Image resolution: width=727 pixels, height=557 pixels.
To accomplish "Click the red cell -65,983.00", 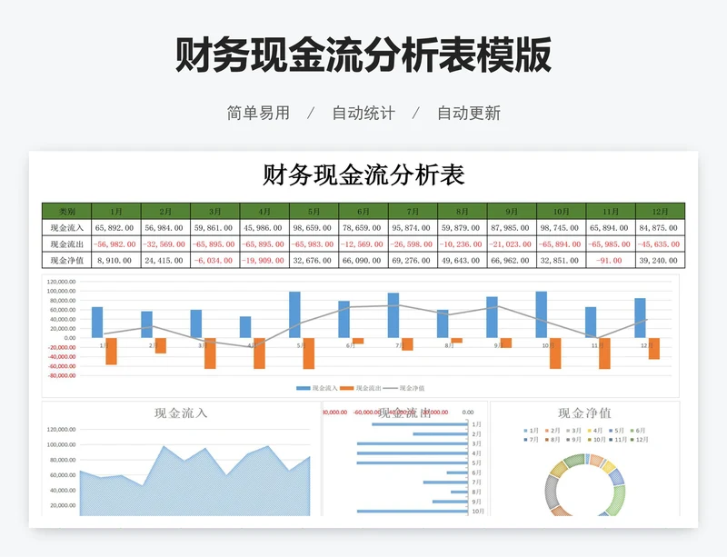I will 314,244.
